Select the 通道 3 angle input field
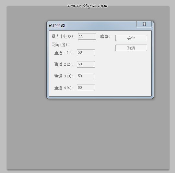175x173 pixels. point(86,76)
